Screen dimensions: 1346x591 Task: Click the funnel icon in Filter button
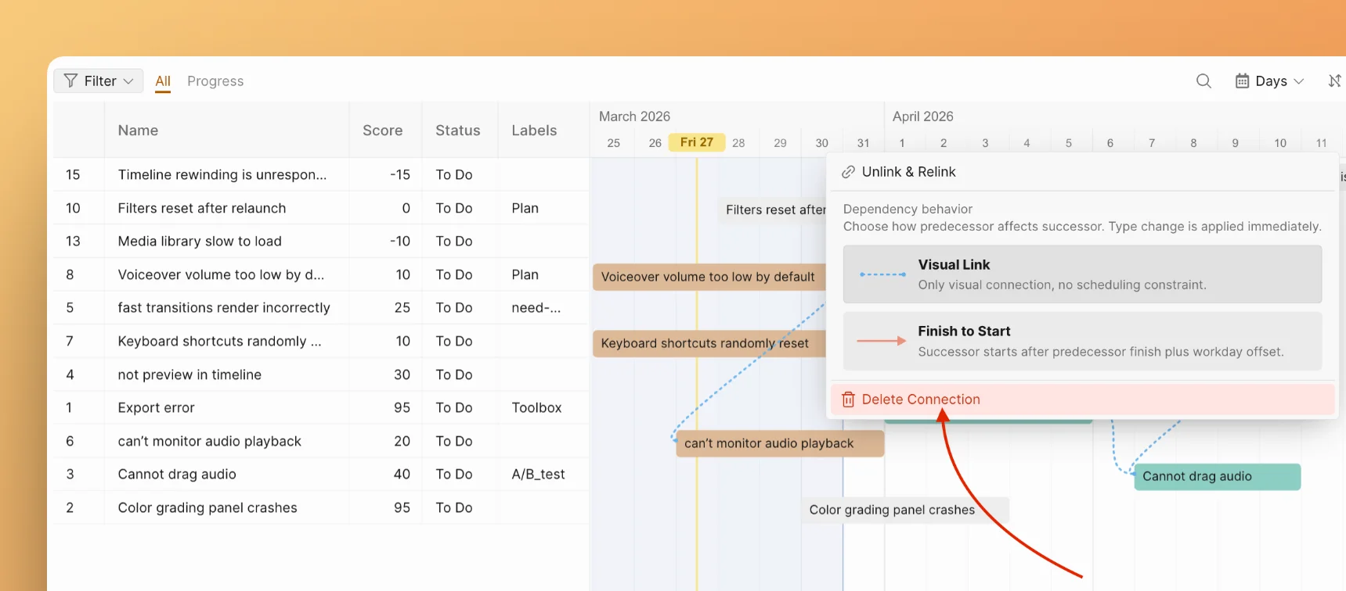(x=70, y=81)
